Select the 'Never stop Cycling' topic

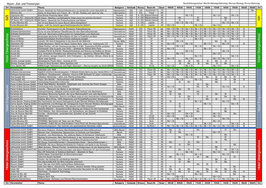click(x=47, y=59)
